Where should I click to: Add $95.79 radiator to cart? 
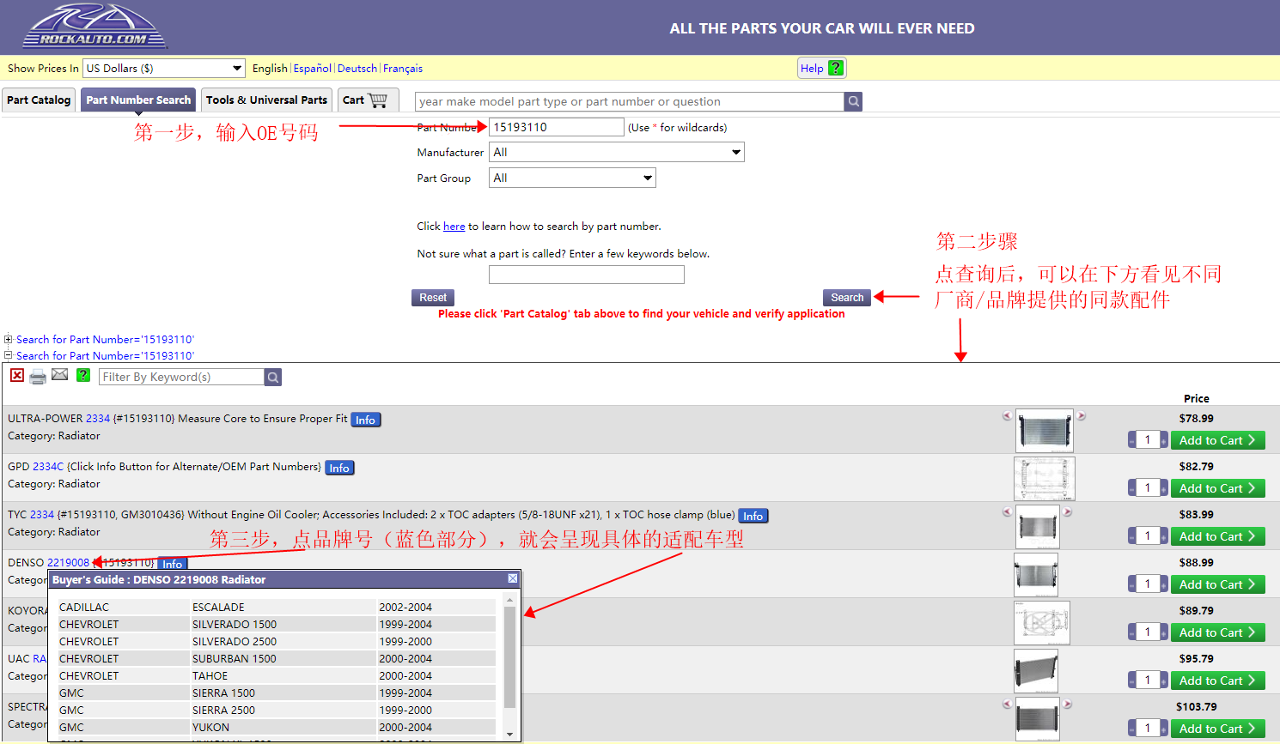(1217, 680)
